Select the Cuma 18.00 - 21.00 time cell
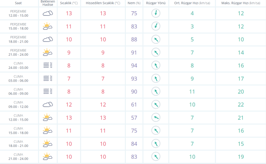Viewport: 266px width, 164px height. click(18, 143)
